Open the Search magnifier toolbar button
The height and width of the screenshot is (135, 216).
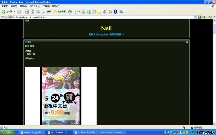[47, 12]
